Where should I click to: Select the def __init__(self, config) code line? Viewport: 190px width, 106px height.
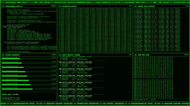pos(13,27)
